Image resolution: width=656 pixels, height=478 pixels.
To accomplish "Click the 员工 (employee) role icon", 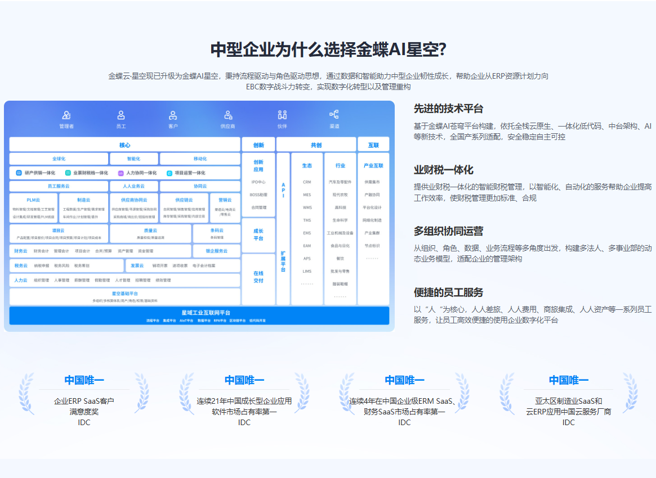I will [x=121, y=115].
